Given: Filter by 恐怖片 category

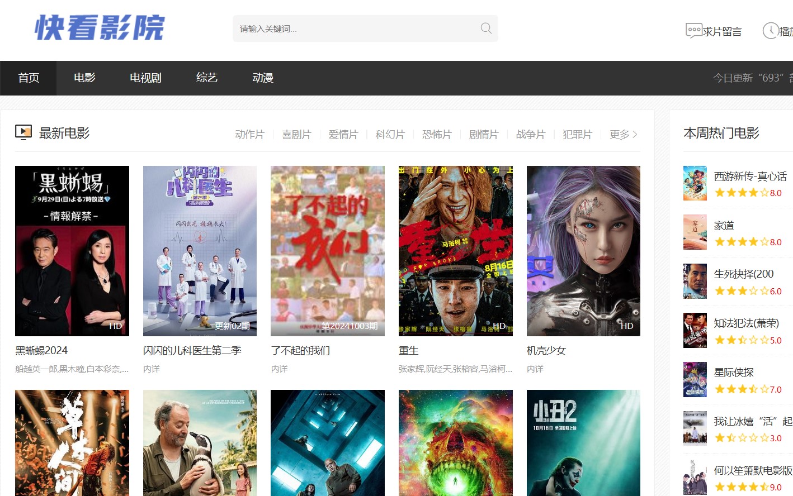Looking at the screenshot, I should pos(437,134).
